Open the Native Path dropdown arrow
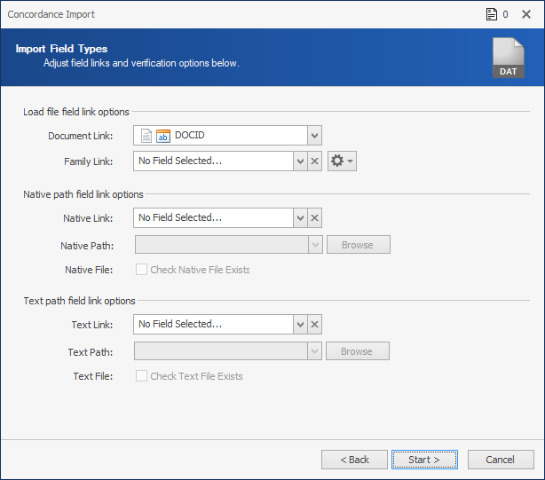This screenshot has height=480, width=545. click(x=315, y=245)
